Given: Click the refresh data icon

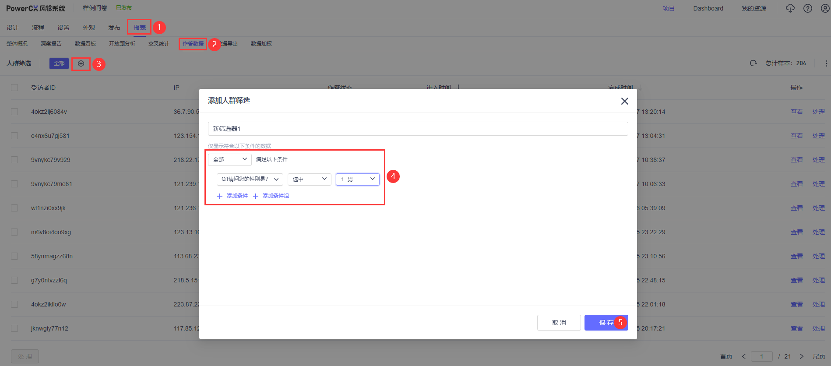Looking at the screenshot, I should (x=753, y=63).
